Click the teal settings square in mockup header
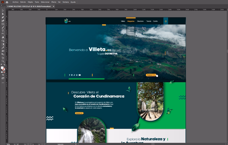This screenshot has width=228, height=145. pos(166,21)
